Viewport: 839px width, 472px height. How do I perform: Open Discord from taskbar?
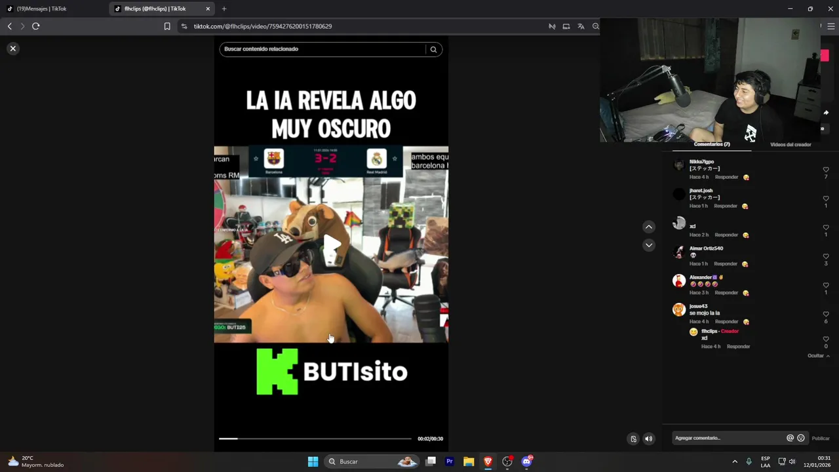[526, 462]
